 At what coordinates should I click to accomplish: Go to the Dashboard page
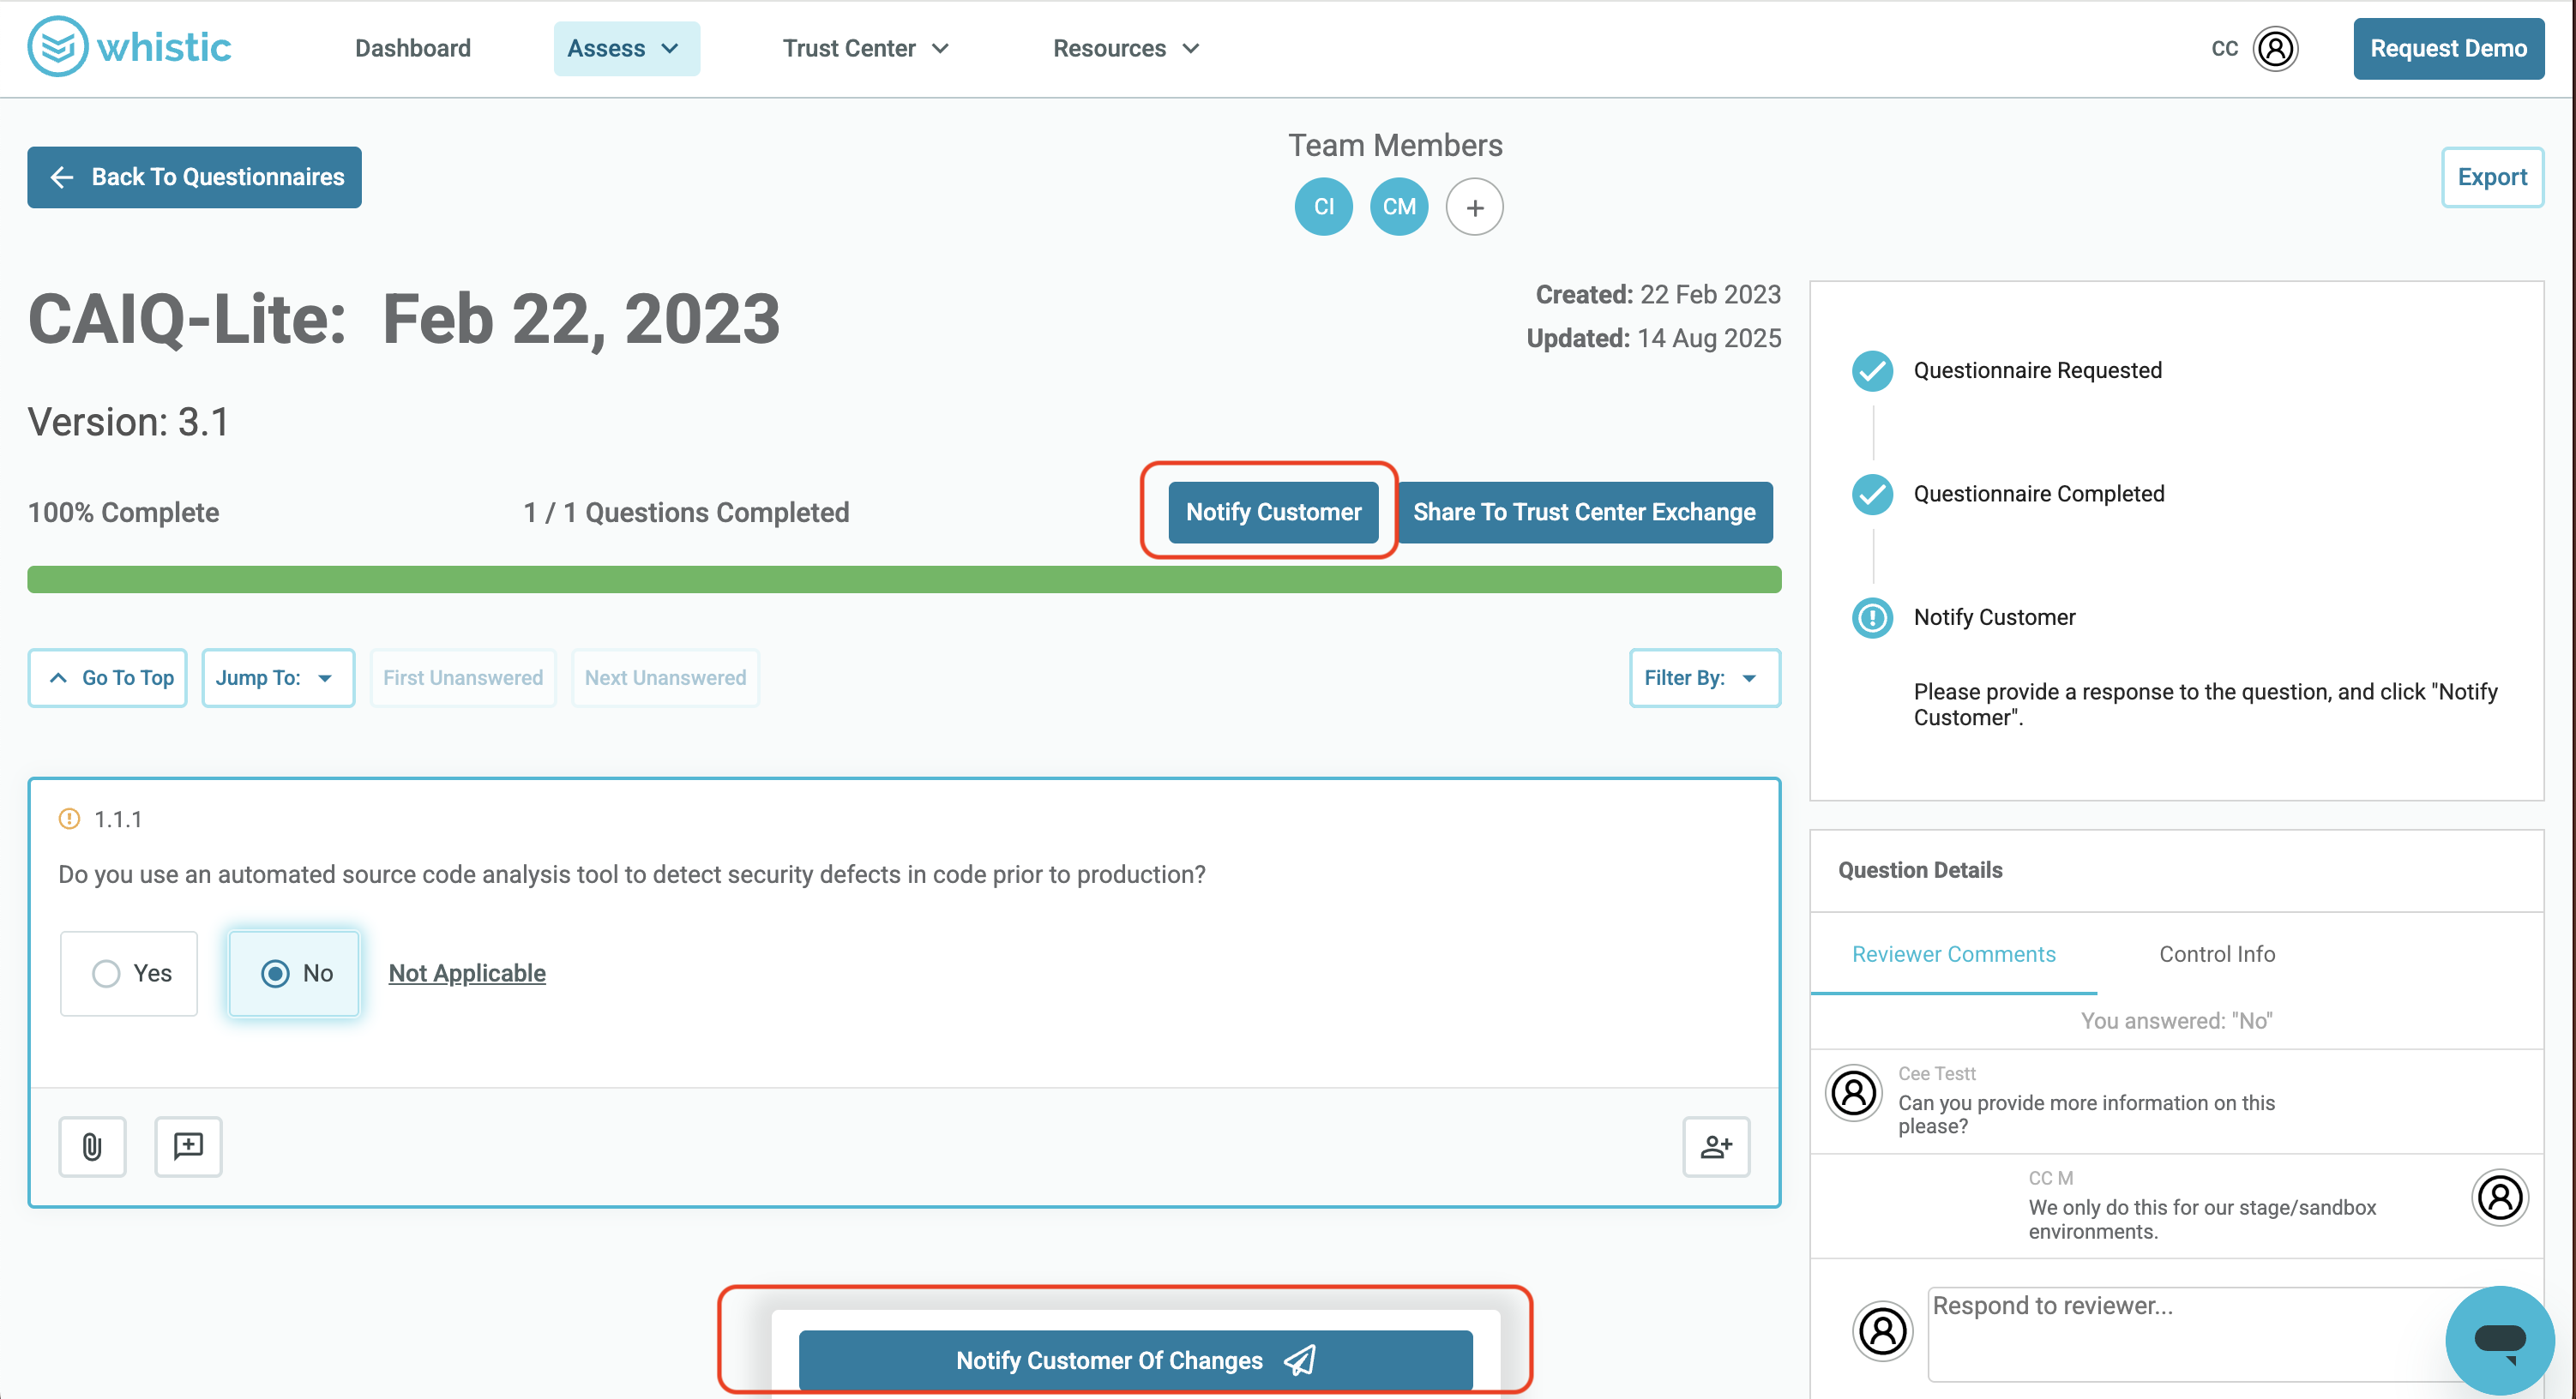click(412, 48)
